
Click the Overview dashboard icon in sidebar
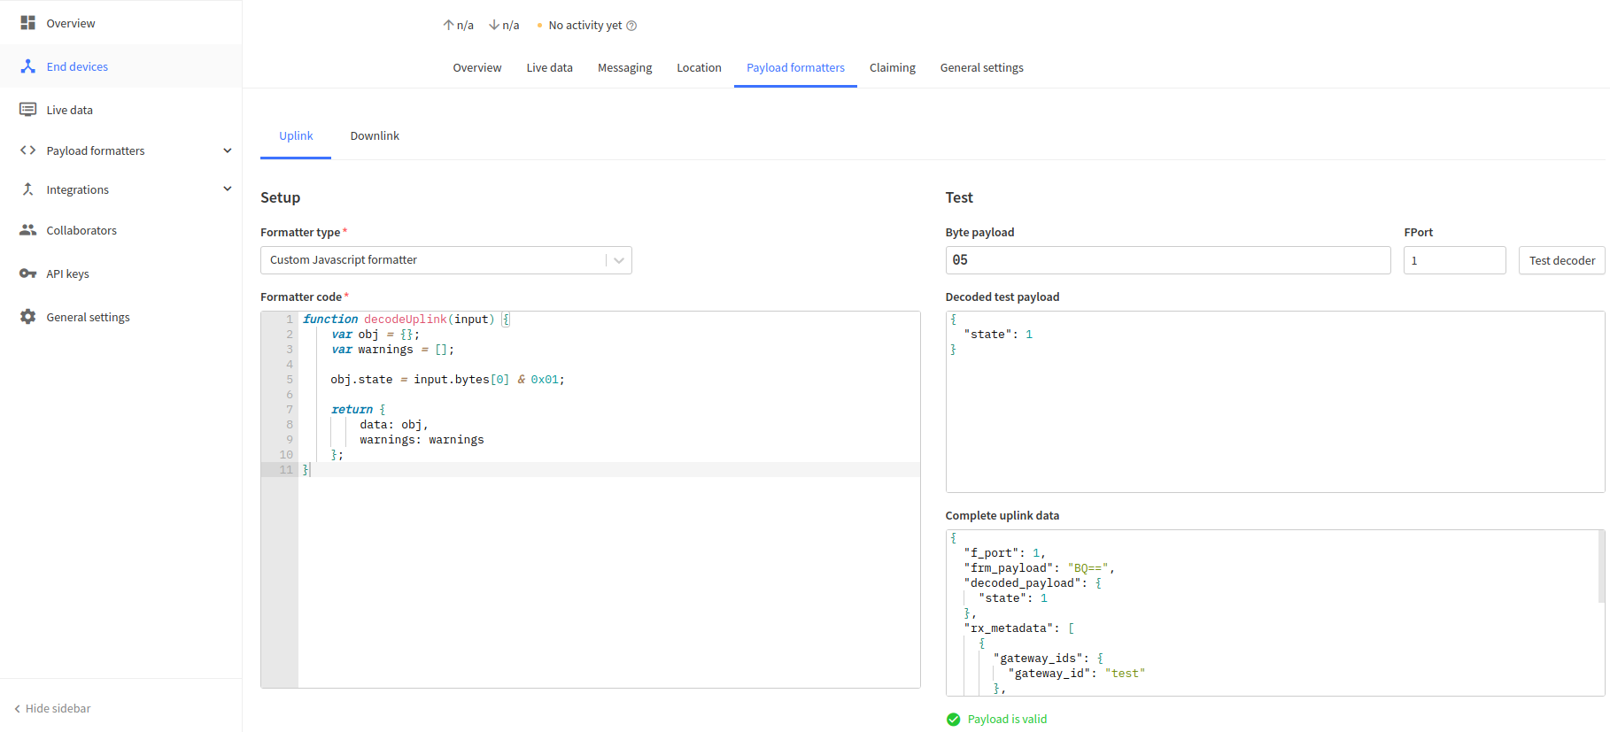(x=28, y=23)
